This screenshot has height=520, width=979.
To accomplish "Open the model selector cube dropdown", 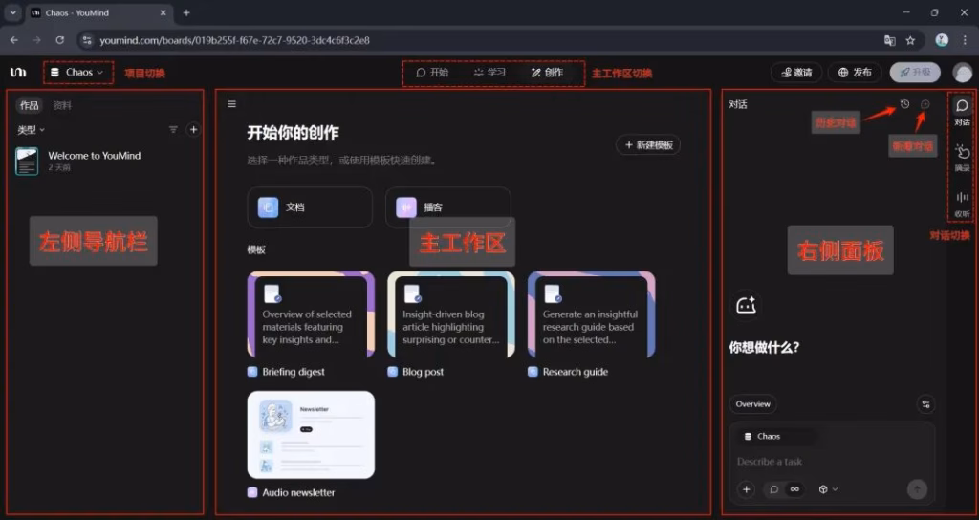I will (x=828, y=489).
